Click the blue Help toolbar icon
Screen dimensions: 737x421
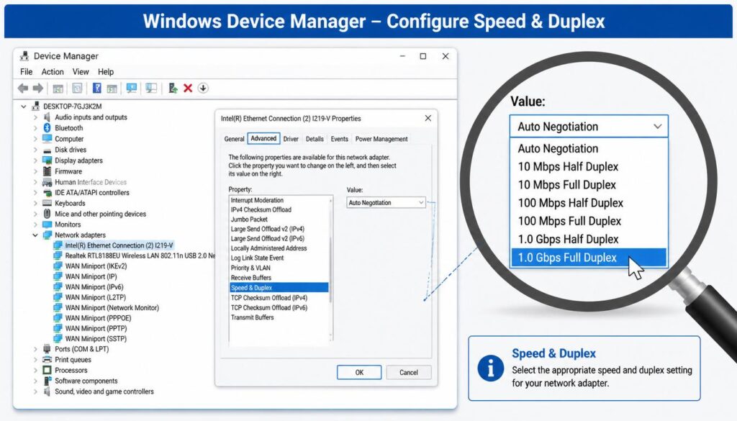coord(97,88)
